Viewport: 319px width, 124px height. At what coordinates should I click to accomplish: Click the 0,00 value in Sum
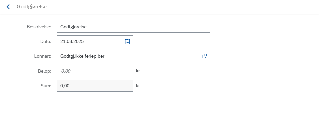tap(65, 86)
